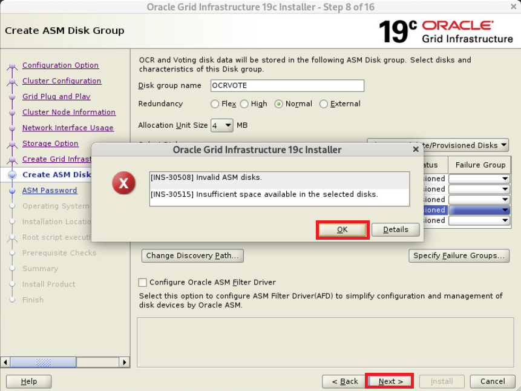Image resolution: width=521 pixels, height=391 pixels.
Task: Open Grid Plug and Play step
Action: coord(56,96)
